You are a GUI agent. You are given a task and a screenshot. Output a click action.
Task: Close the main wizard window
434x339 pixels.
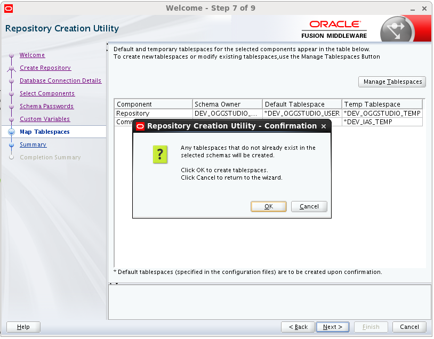424,9
